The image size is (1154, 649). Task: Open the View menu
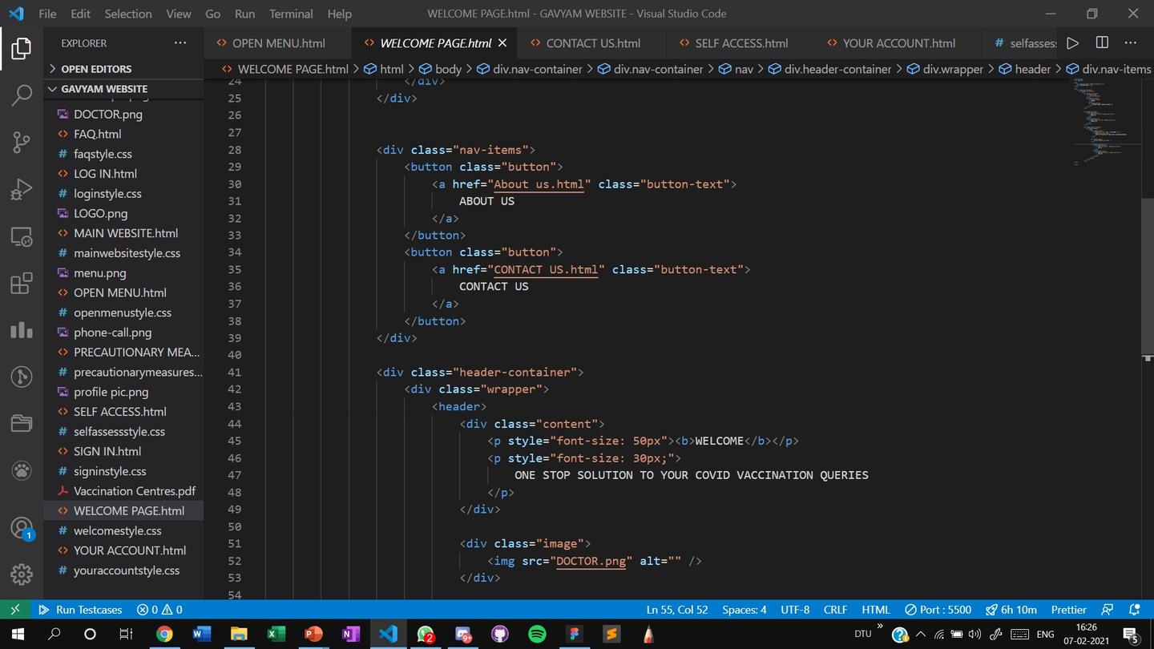(x=179, y=14)
